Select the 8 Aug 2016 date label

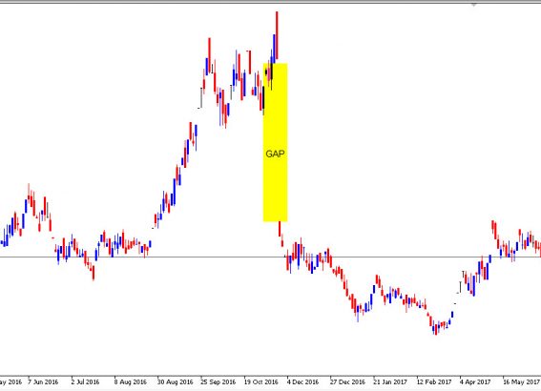click(131, 382)
